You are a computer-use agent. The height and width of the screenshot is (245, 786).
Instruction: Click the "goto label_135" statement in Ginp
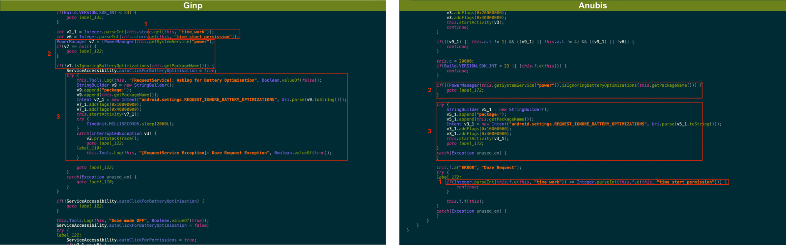(x=84, y=17)
